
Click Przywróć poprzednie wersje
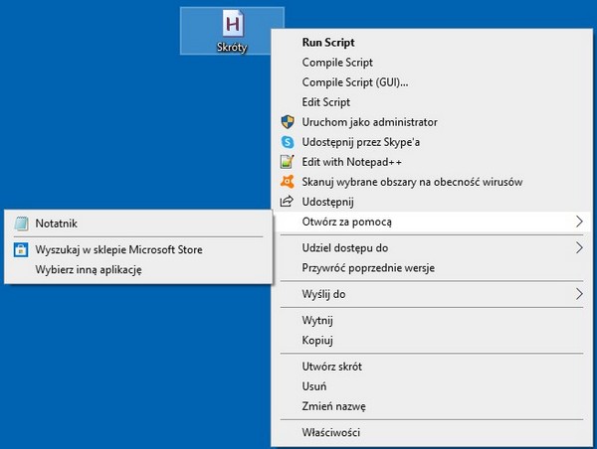368,268
